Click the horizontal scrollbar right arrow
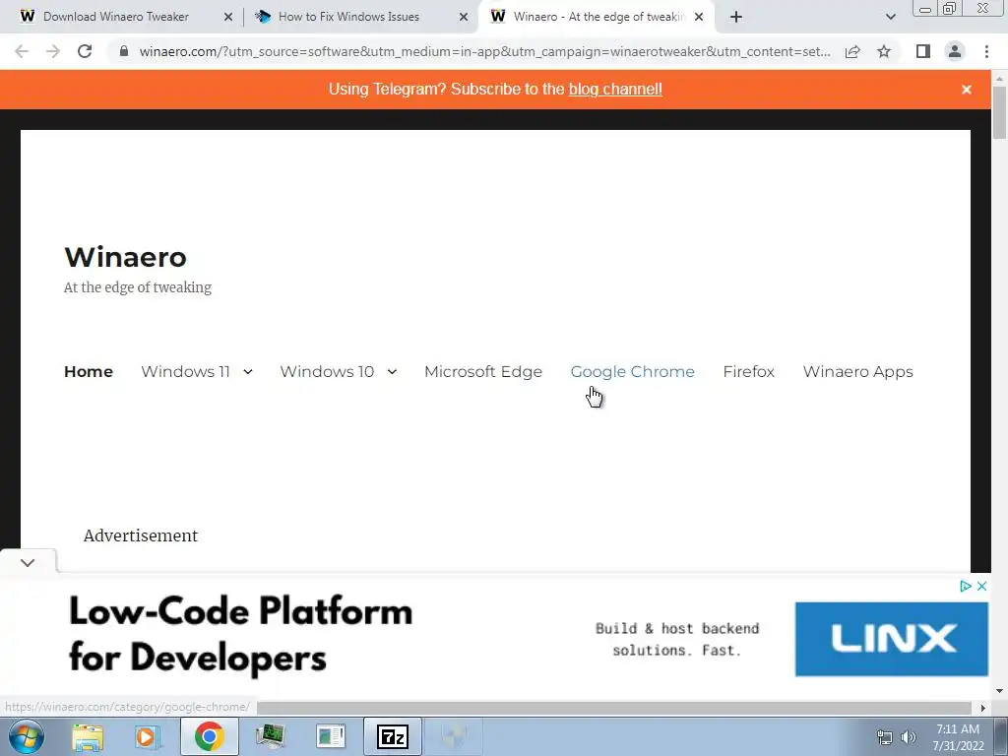The image size is (1008, 756). pyautogui.click(x=983, y=708)
